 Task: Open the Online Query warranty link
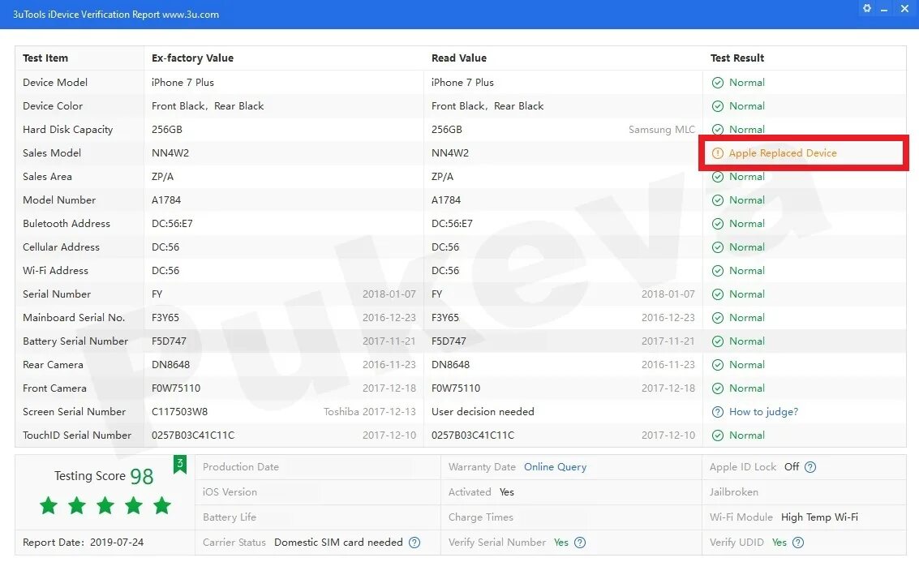[555, 467]
